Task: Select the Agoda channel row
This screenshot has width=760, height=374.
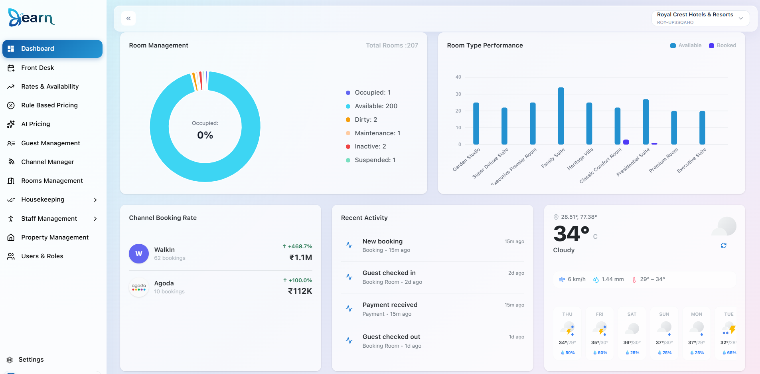Action: (220, 287)
